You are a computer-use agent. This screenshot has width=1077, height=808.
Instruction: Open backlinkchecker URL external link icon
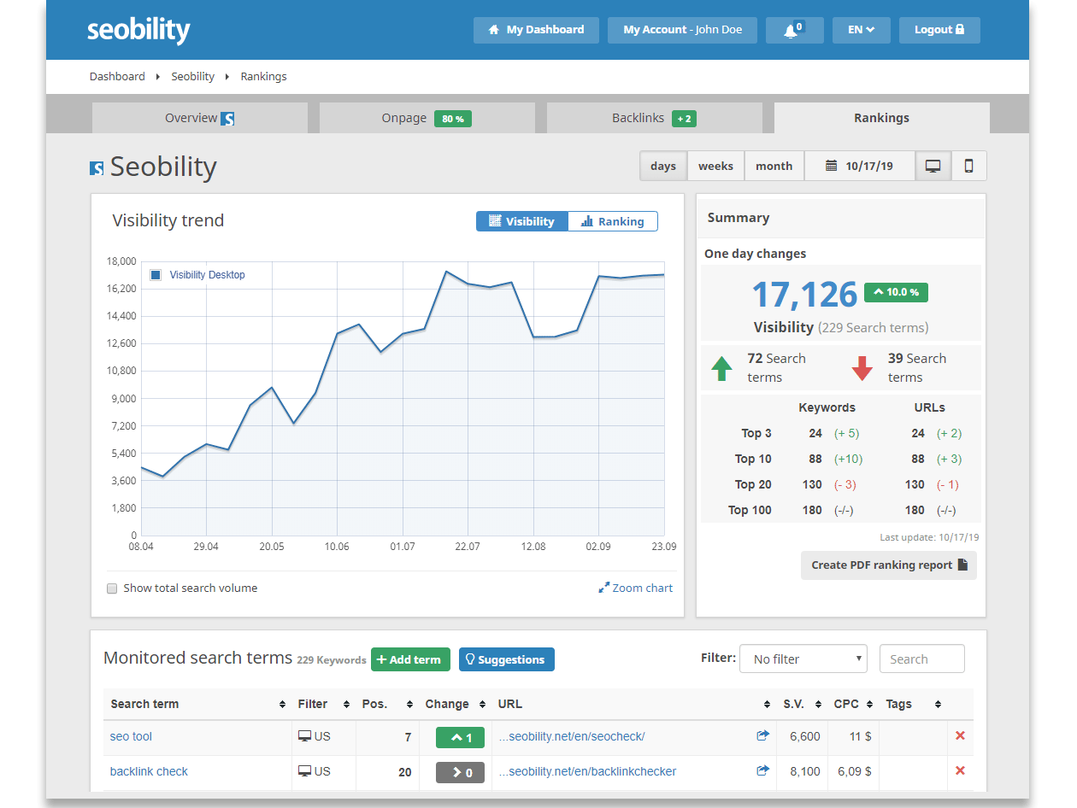point(762,770)
